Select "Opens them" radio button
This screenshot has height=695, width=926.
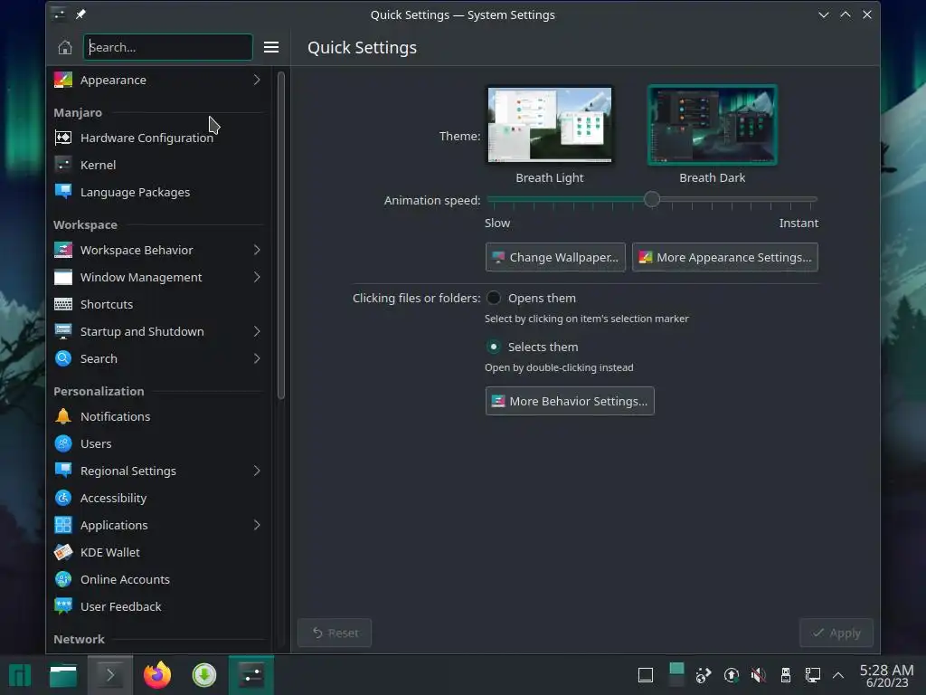tap(493, 299)
